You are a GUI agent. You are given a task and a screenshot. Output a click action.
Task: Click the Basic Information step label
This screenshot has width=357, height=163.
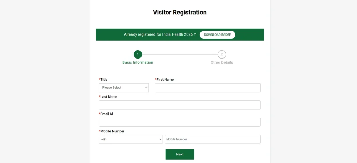(x=138, y=62)
